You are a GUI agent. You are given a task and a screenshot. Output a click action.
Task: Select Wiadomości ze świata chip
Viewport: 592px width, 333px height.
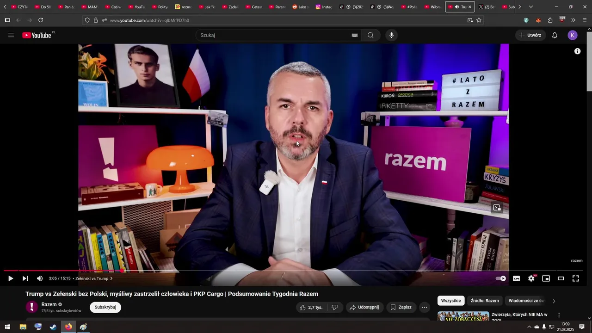click(526, 301)
